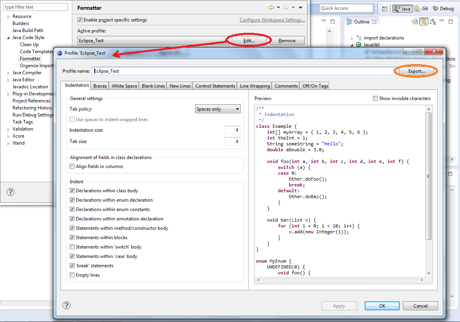Switch to the Git perspective

point(421,9)
